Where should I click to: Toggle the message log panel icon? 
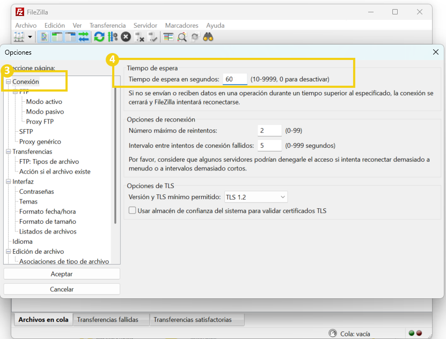click(x=45, y=37)
